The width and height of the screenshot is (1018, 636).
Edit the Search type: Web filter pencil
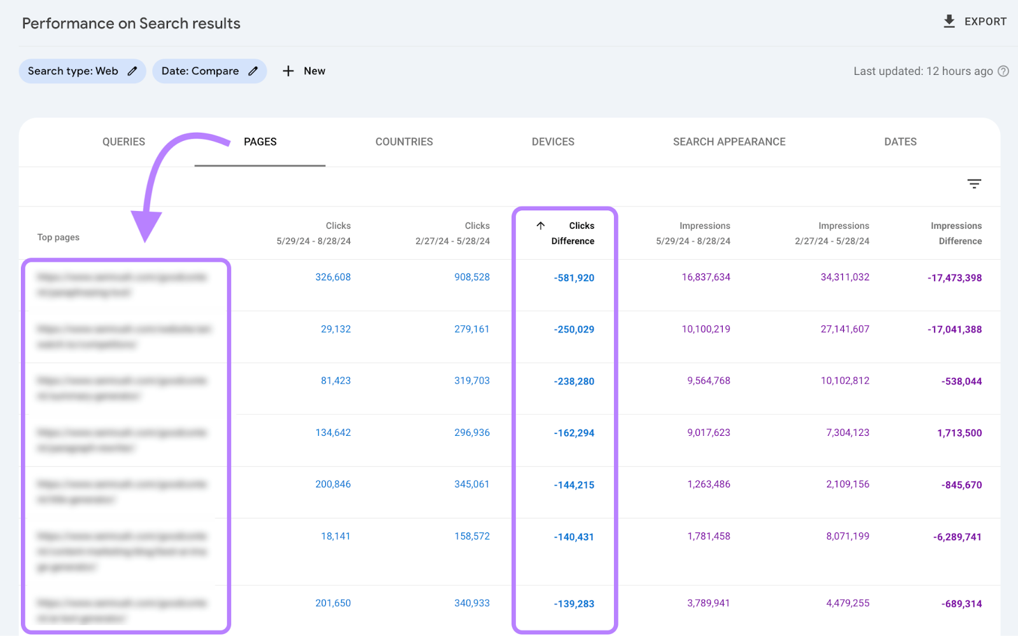coord(132,71)
